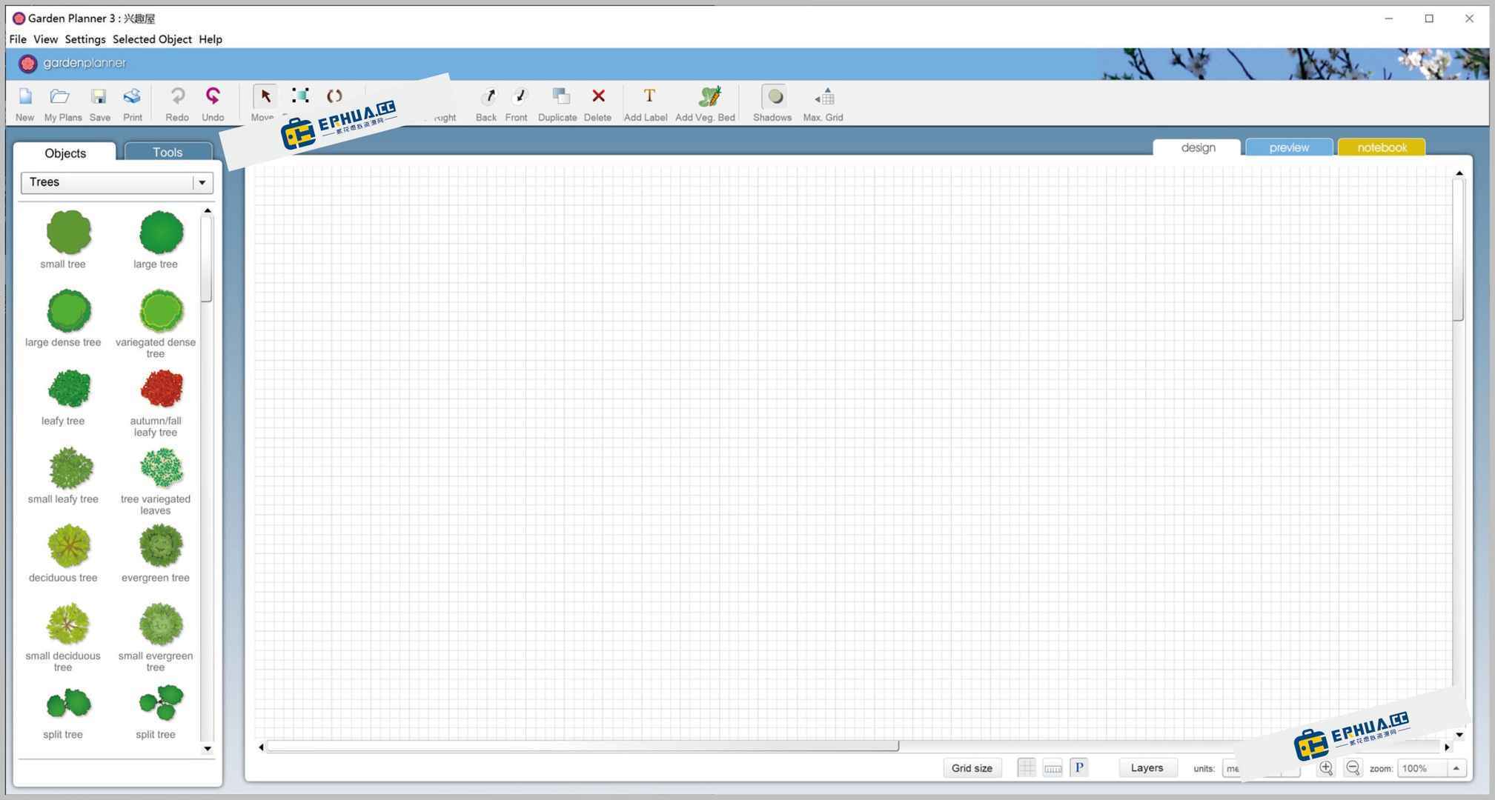Open the Layers button
This screenshot has width=1495, height=800.
tap(1147, 768)
